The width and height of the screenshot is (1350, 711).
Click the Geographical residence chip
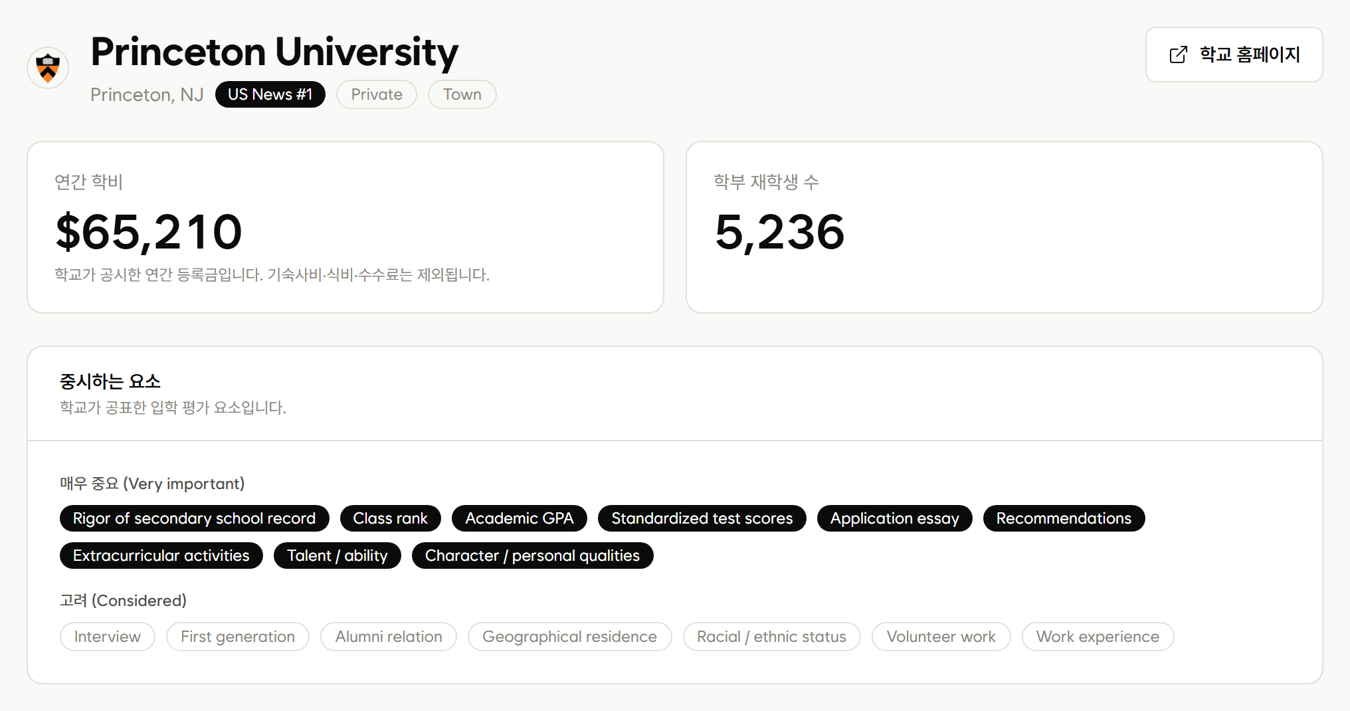click(569, 637)
